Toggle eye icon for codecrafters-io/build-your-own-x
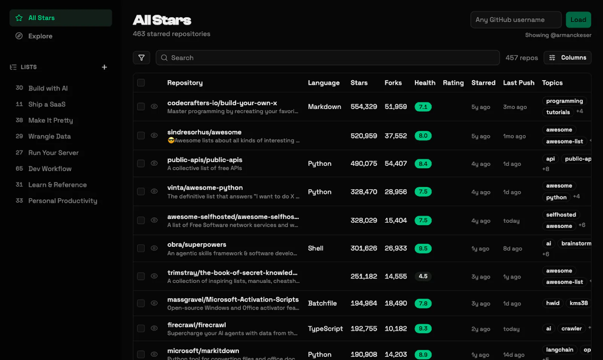 pyautogui.click(x=154, y=106)
